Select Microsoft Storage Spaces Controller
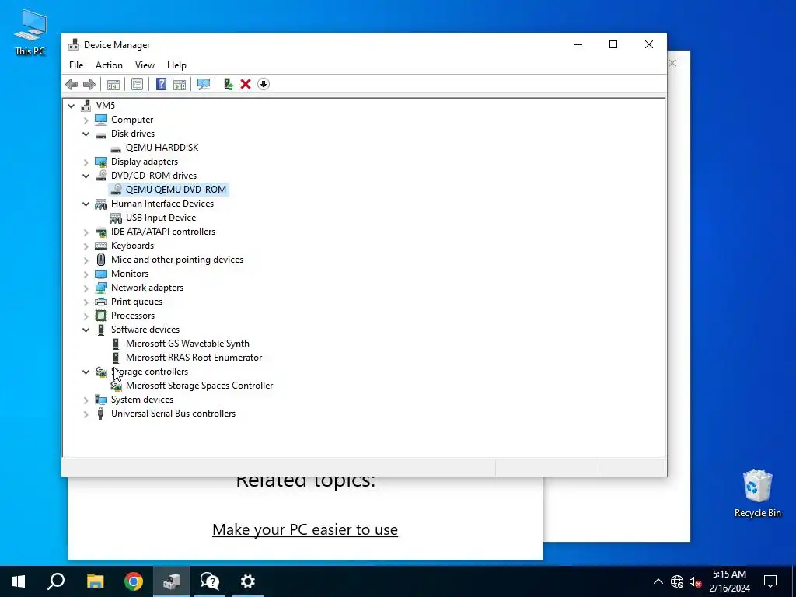Screen dimensions: 796x597 (200, 386)
